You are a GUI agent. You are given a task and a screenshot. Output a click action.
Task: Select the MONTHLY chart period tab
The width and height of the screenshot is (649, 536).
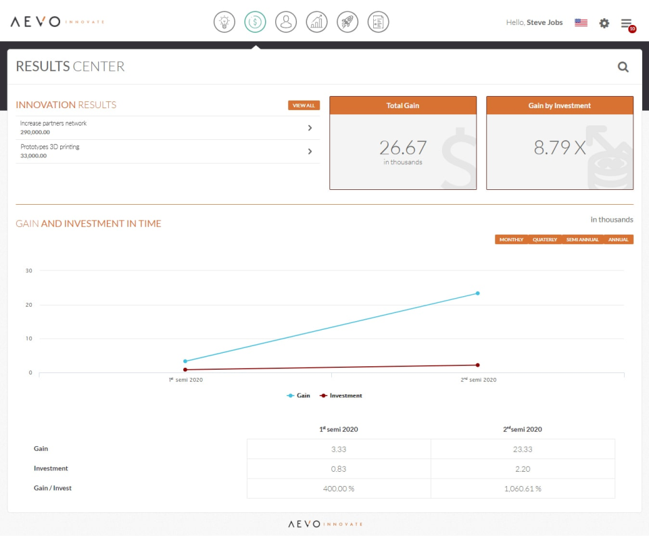[510, 239]
